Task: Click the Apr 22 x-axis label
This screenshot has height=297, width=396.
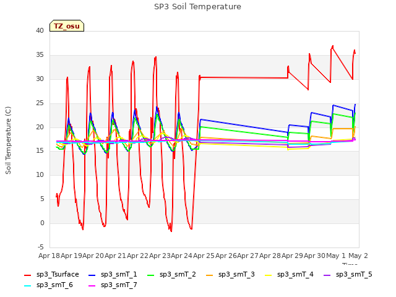Action: tap(137, 256)
